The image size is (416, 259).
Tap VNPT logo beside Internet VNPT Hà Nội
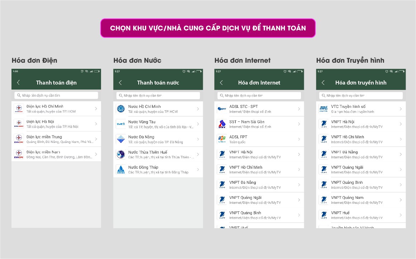[222, 154]
